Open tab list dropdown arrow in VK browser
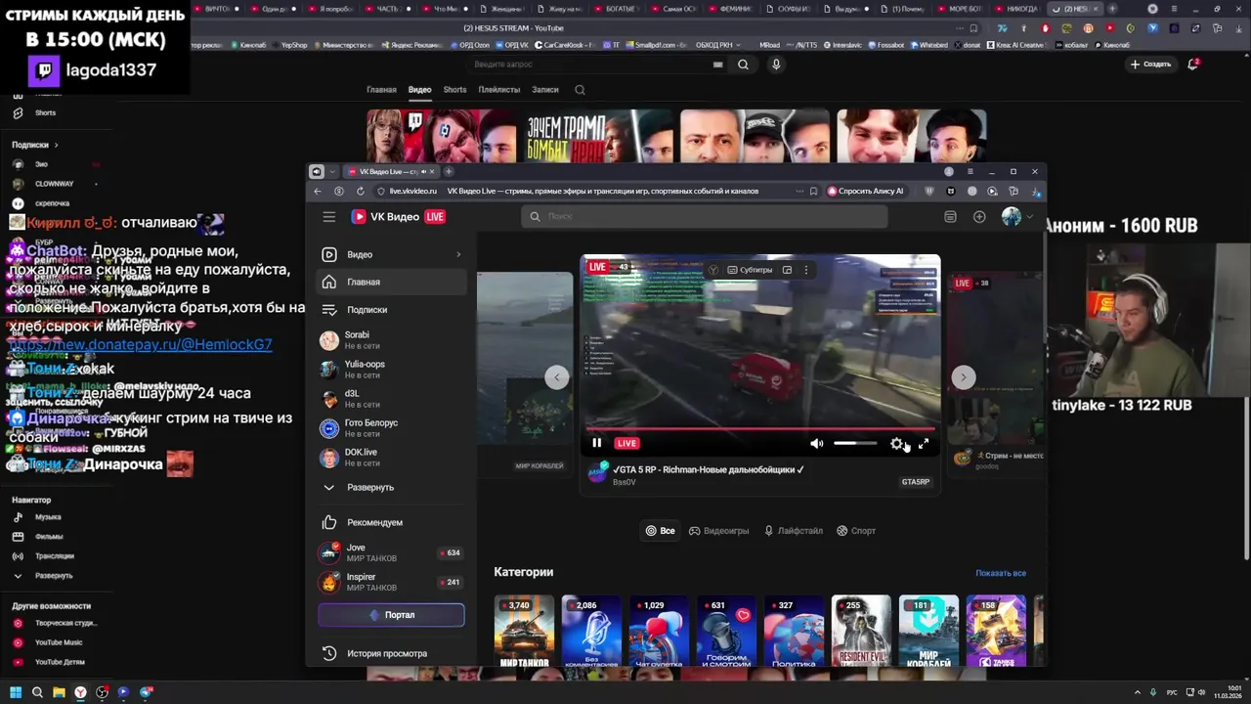This screenshot has width=1251, height=704. tap(332, 171)
